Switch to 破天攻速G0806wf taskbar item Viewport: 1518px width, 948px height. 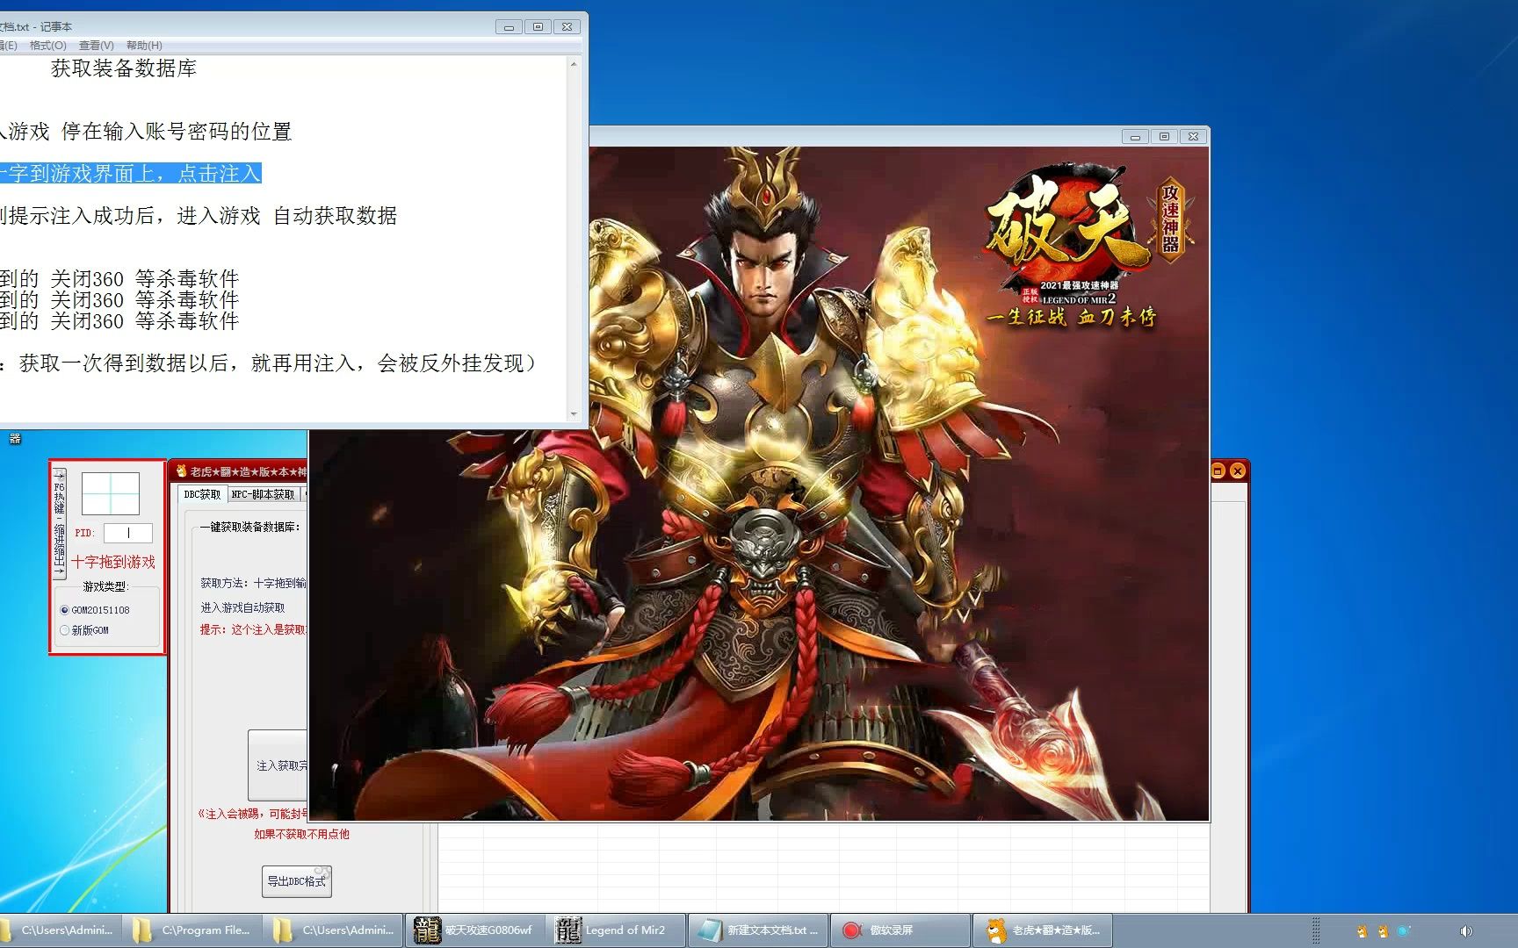click(x=474, y=930)
